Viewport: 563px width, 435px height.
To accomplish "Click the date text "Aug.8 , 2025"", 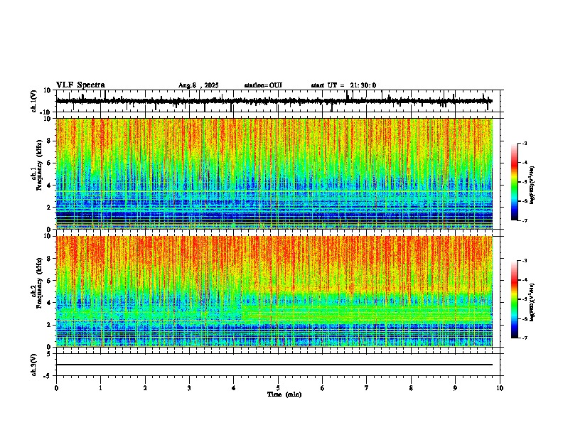I will point(198,85).
